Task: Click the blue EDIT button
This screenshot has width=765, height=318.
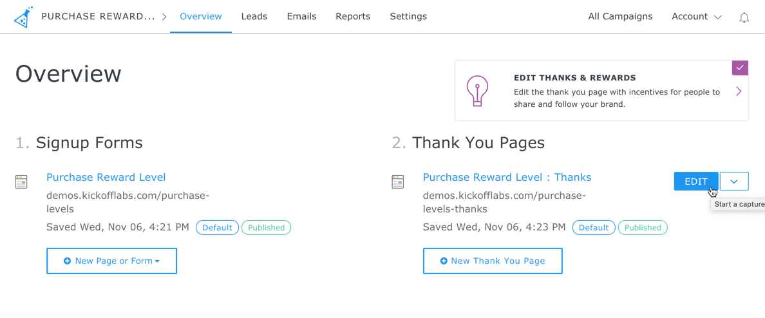Action: tap(695, 182)
